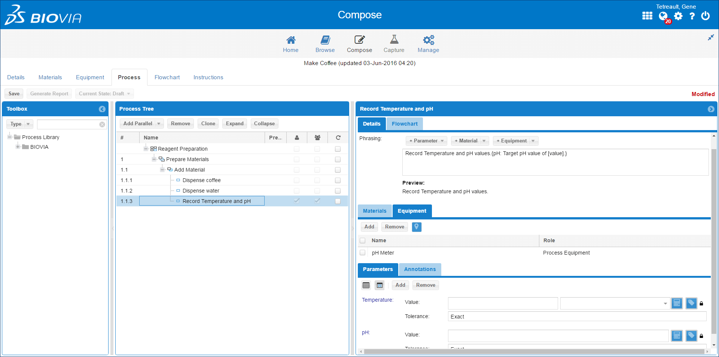Tick the select-all checkbox beside Name header
This screenshot has height=357, width=719.
[x=362, y=240]
